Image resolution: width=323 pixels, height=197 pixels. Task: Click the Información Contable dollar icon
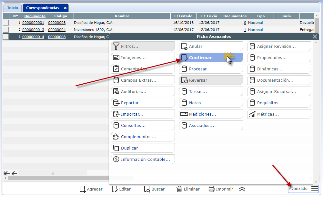[116, 160]
